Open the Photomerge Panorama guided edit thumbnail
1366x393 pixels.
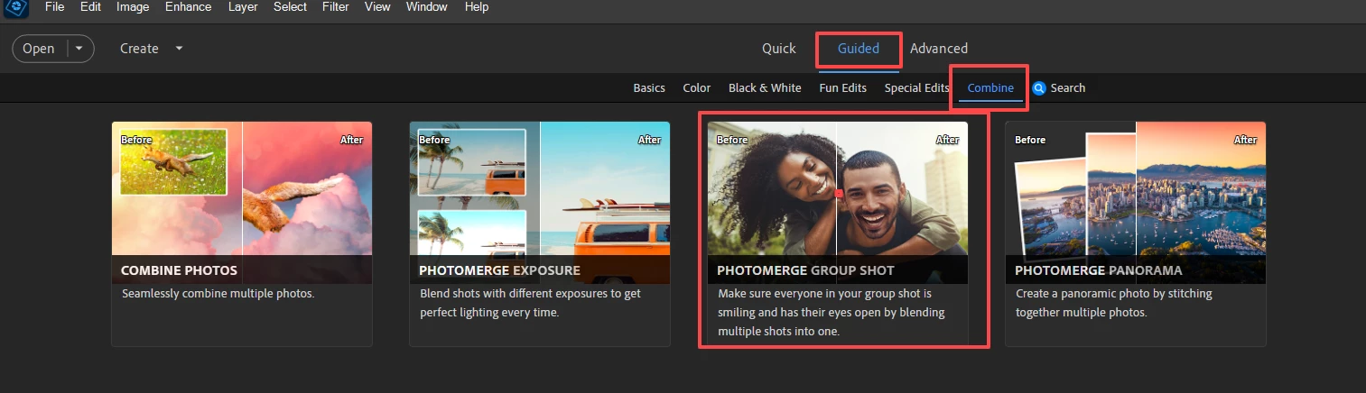click(1136, 203)
